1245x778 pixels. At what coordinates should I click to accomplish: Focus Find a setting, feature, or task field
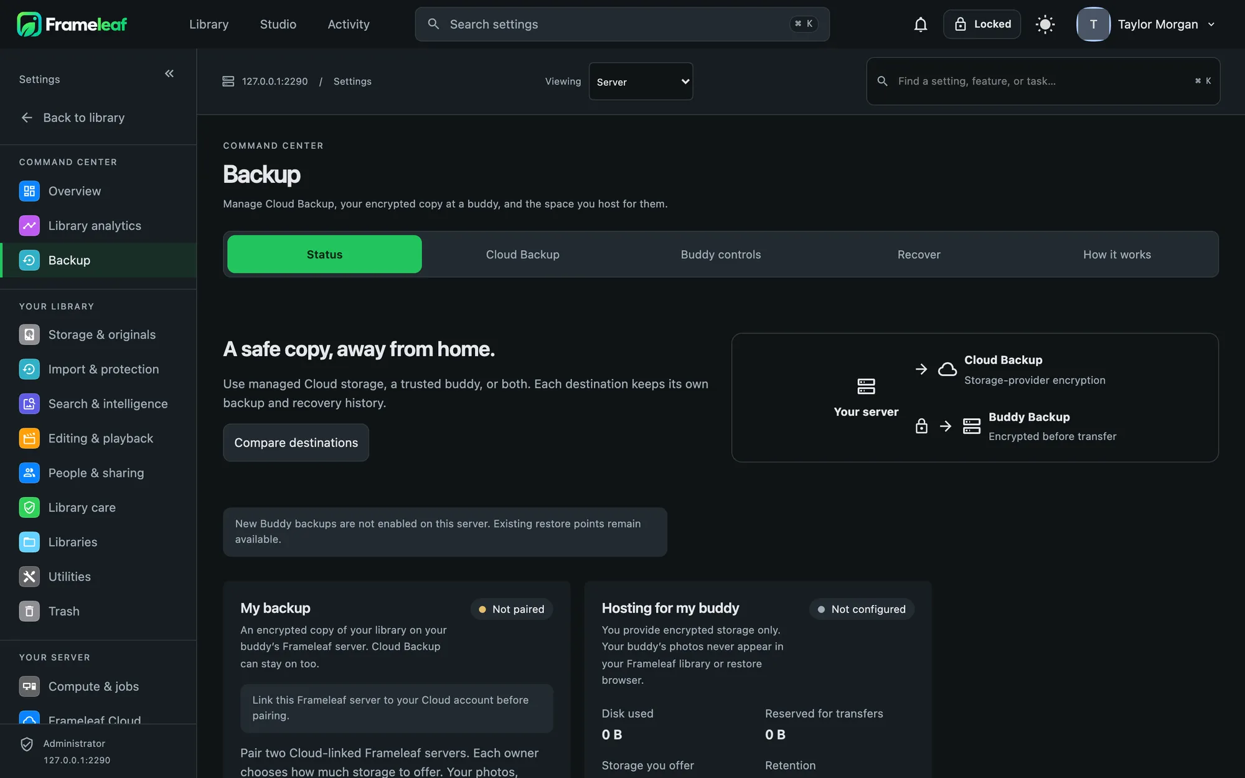coord(1043,82)
